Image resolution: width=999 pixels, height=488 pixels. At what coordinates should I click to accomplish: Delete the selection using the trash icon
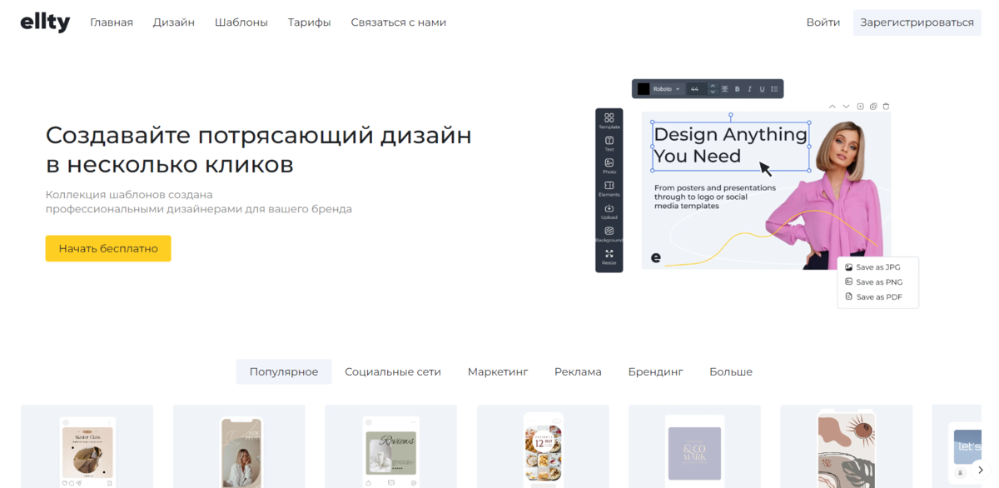pos(887,106)
